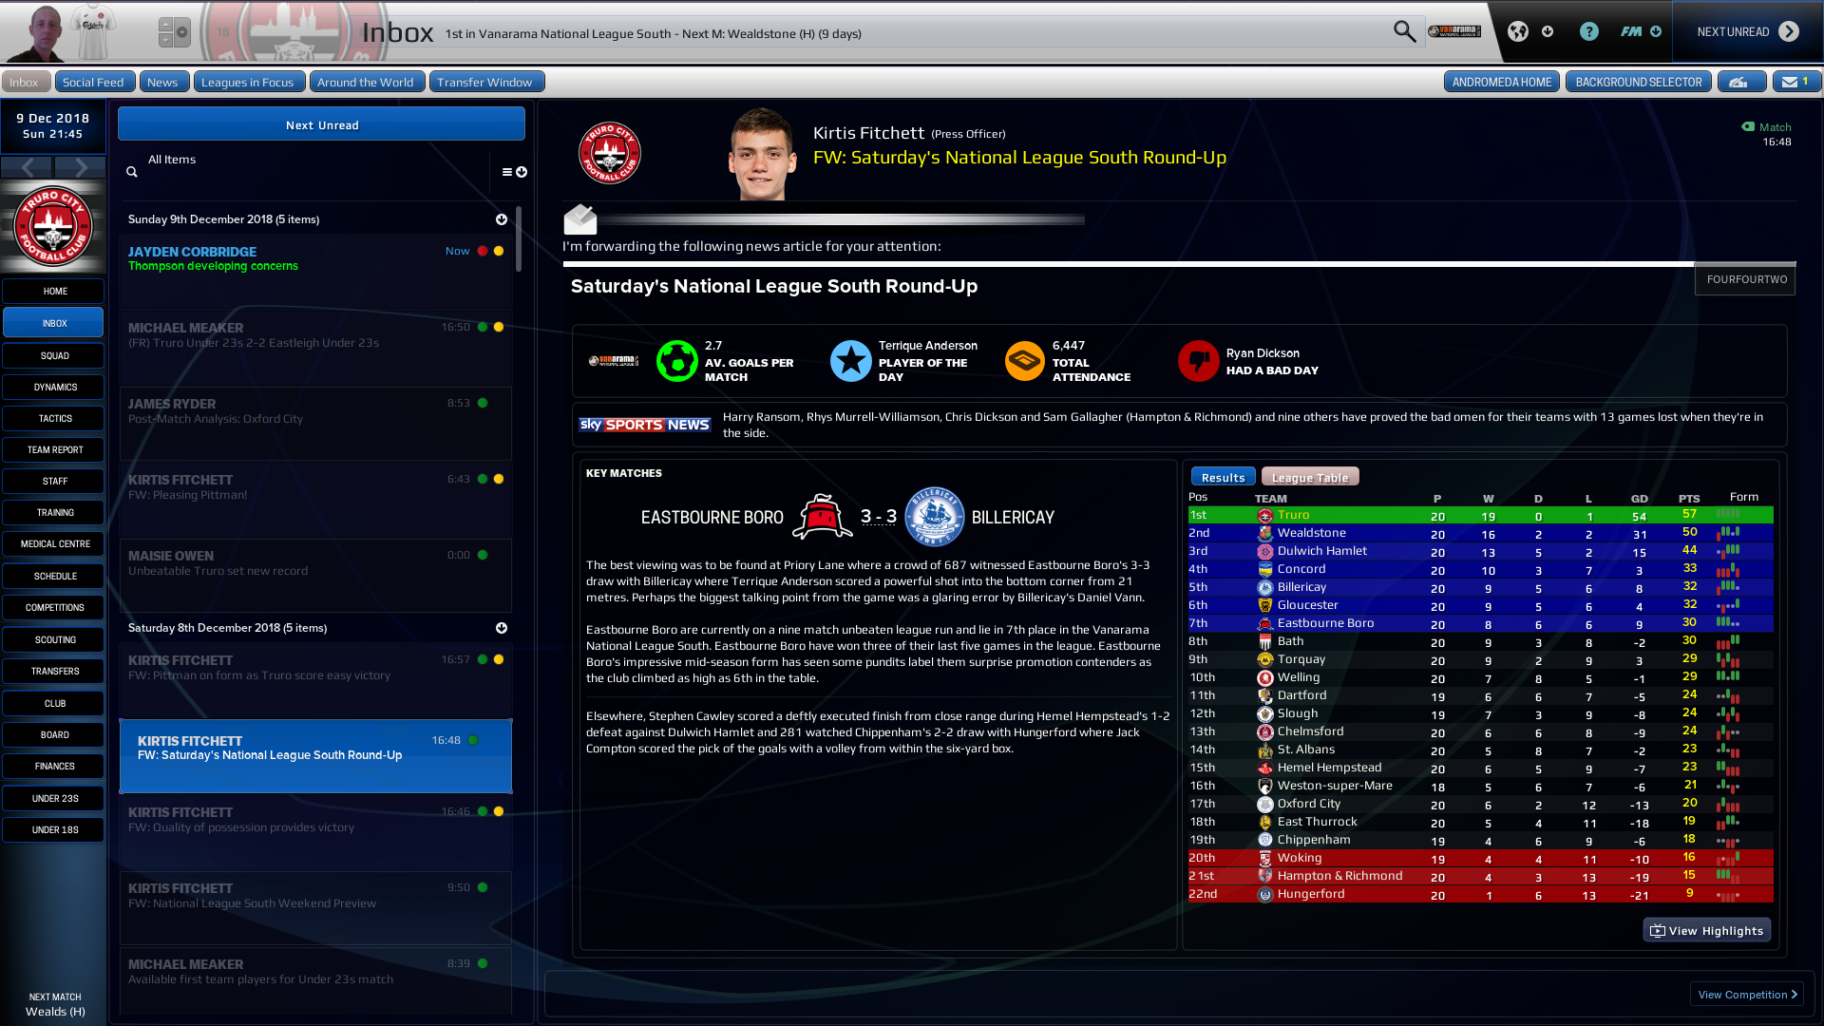Click the FM logo menu

pos(1631,31)
